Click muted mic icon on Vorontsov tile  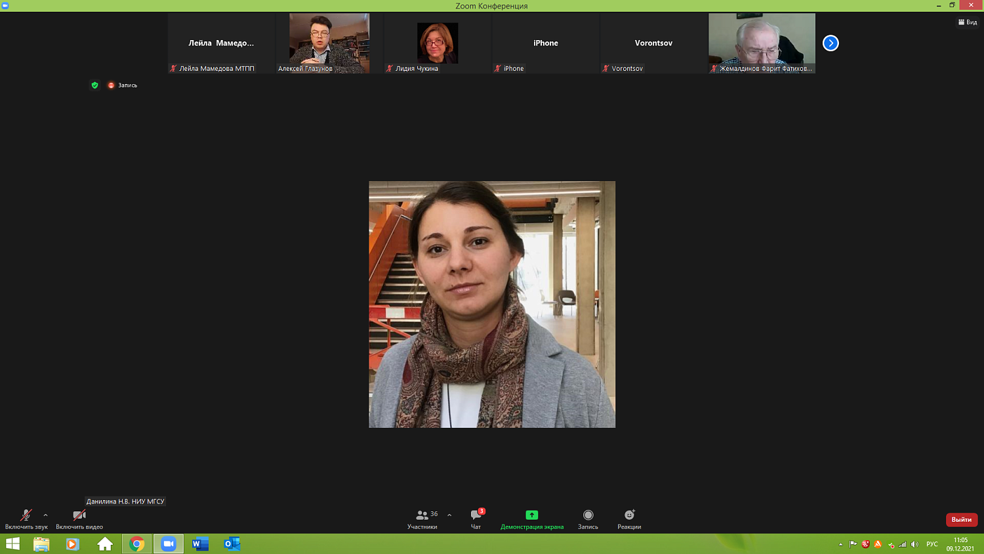605,68
